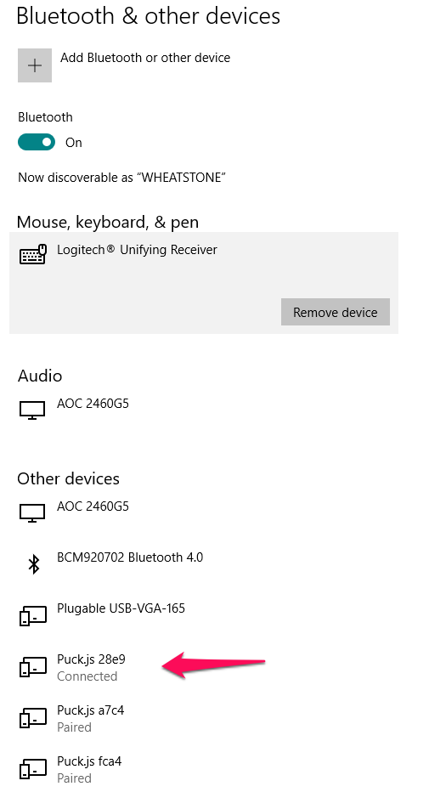Click the Plugable USB-VGA-165 device icon
Image resolution: width=429 pixels, height=792 pixels.
33,615
